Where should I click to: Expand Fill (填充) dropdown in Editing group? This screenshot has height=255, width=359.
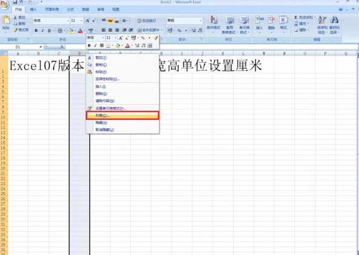click(x=308, y=24)
